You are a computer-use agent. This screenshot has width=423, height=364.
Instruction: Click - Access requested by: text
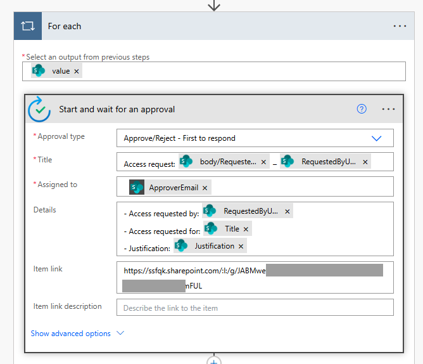pos(161,214)
